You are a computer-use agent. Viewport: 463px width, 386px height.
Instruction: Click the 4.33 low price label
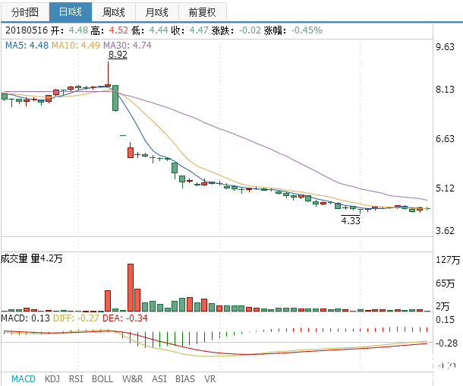pos(351,220)
